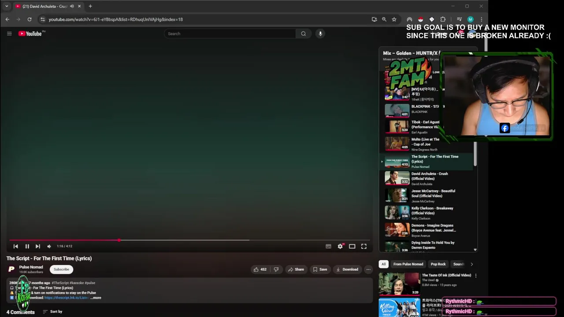Select The Script - For The First Time entry

point(426,161)
